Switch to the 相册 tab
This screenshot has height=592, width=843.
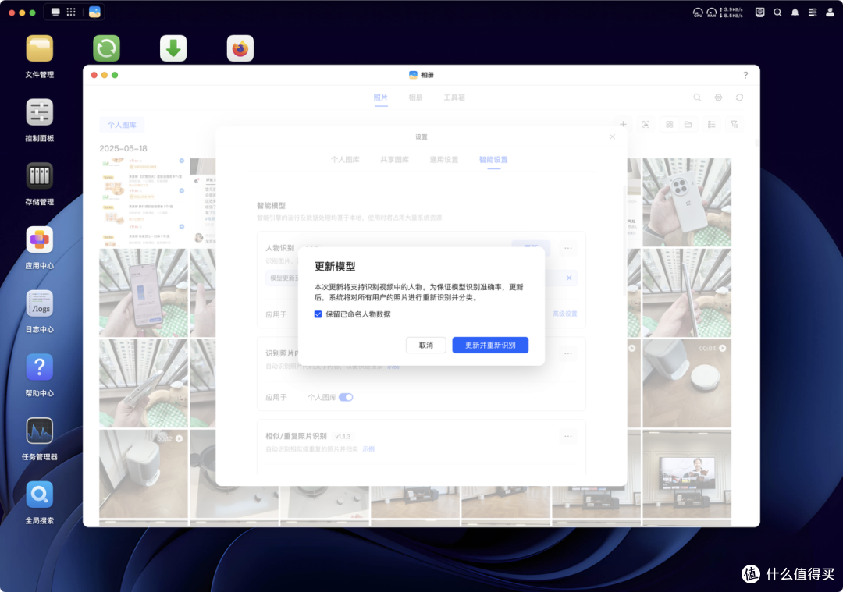[x=415, y=97]
